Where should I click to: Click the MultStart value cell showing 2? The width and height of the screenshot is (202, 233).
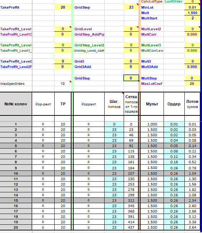point(192,18)
